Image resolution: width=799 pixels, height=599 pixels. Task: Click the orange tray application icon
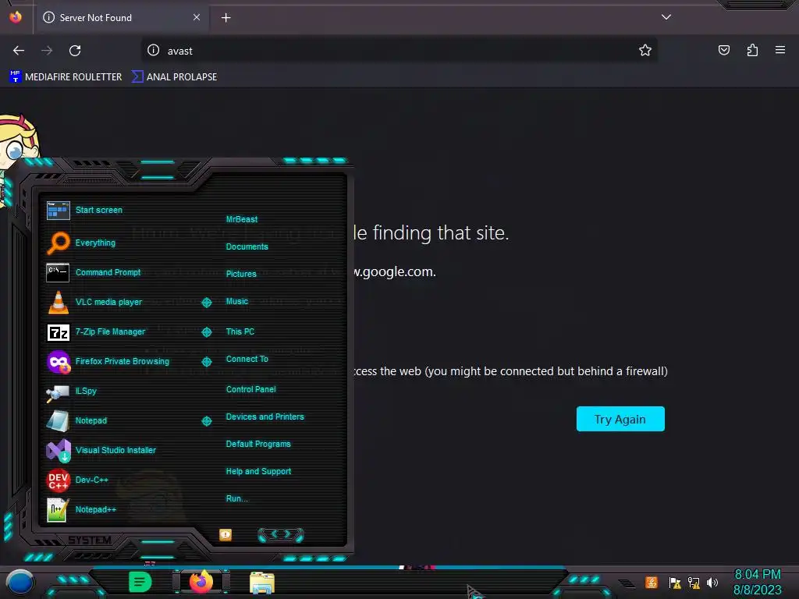652,582
